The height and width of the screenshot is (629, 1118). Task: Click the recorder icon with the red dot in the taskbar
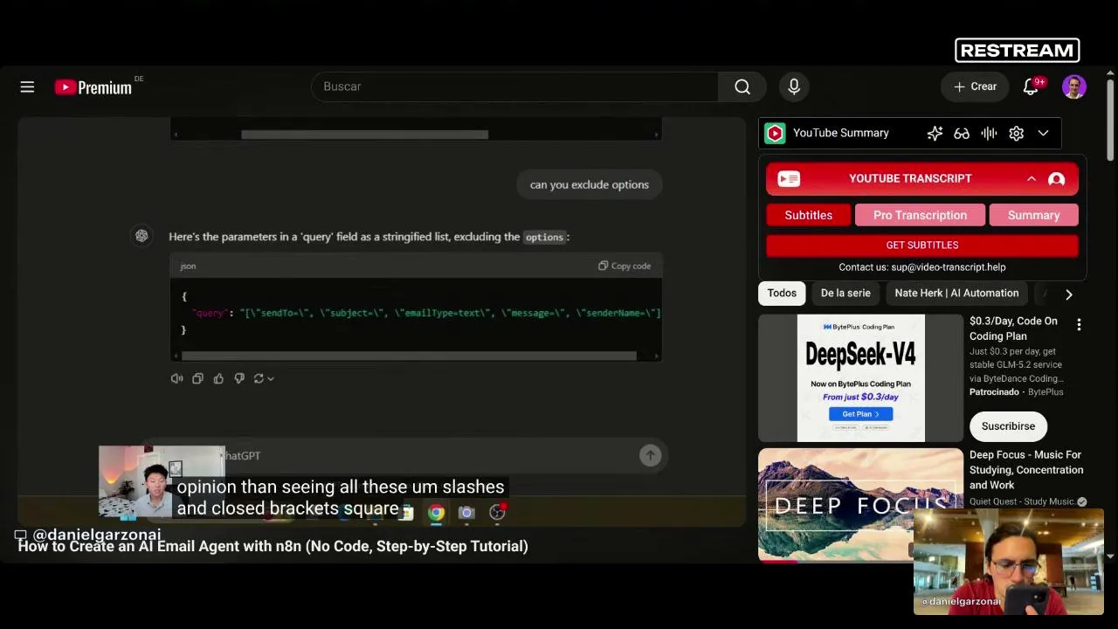(x=498, y=513)
